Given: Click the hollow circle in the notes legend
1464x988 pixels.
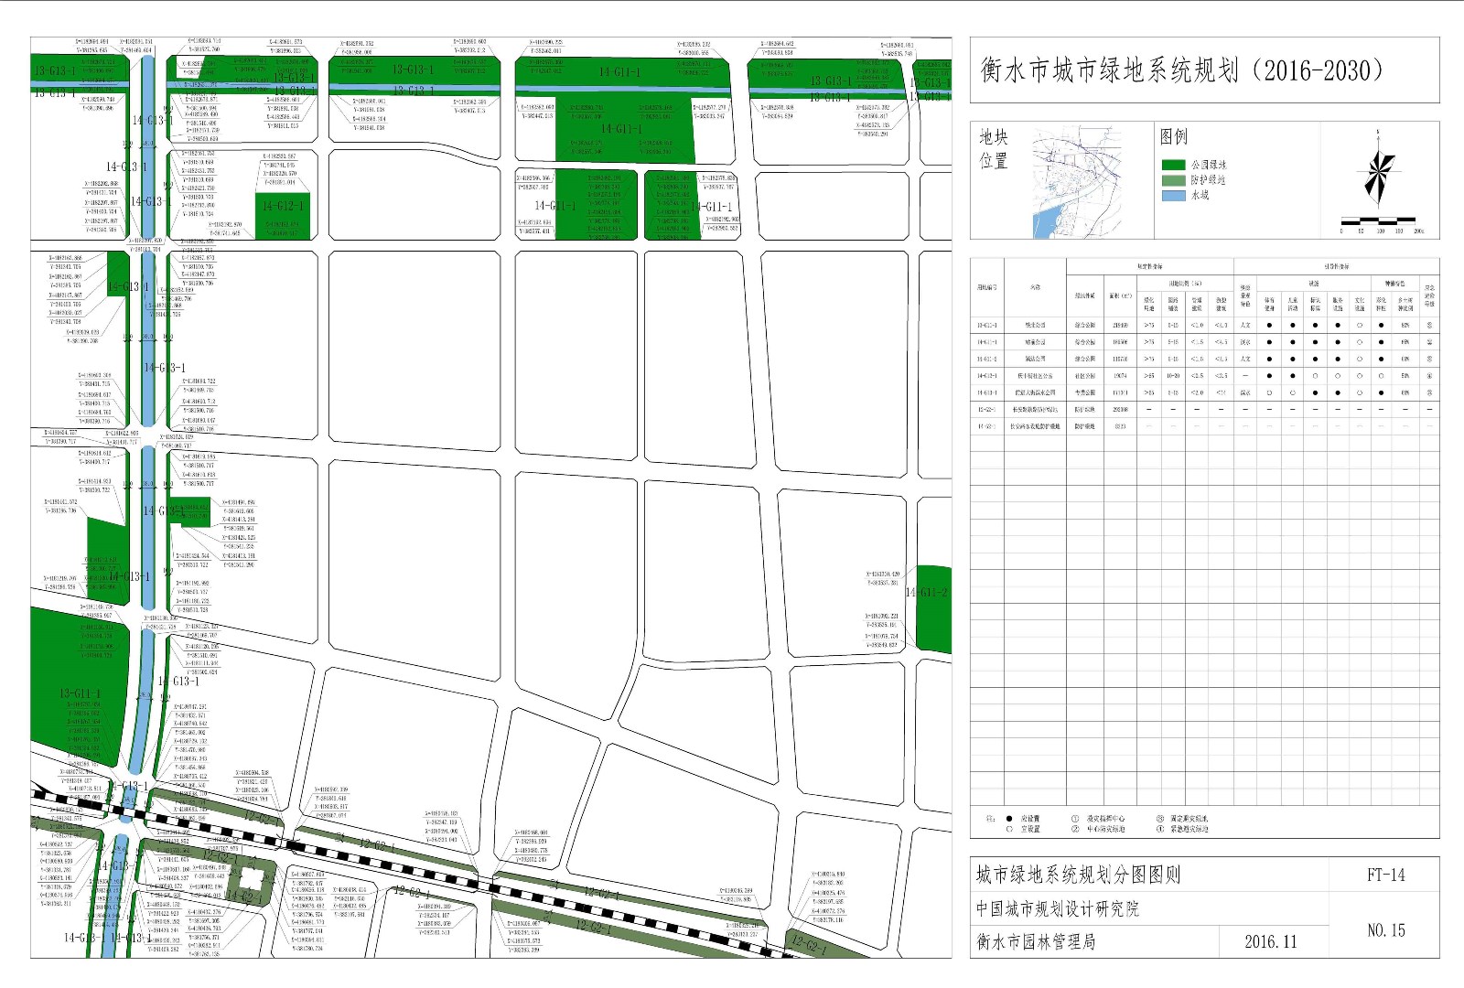Looking at the screenshot, I should pos(1009,830).
